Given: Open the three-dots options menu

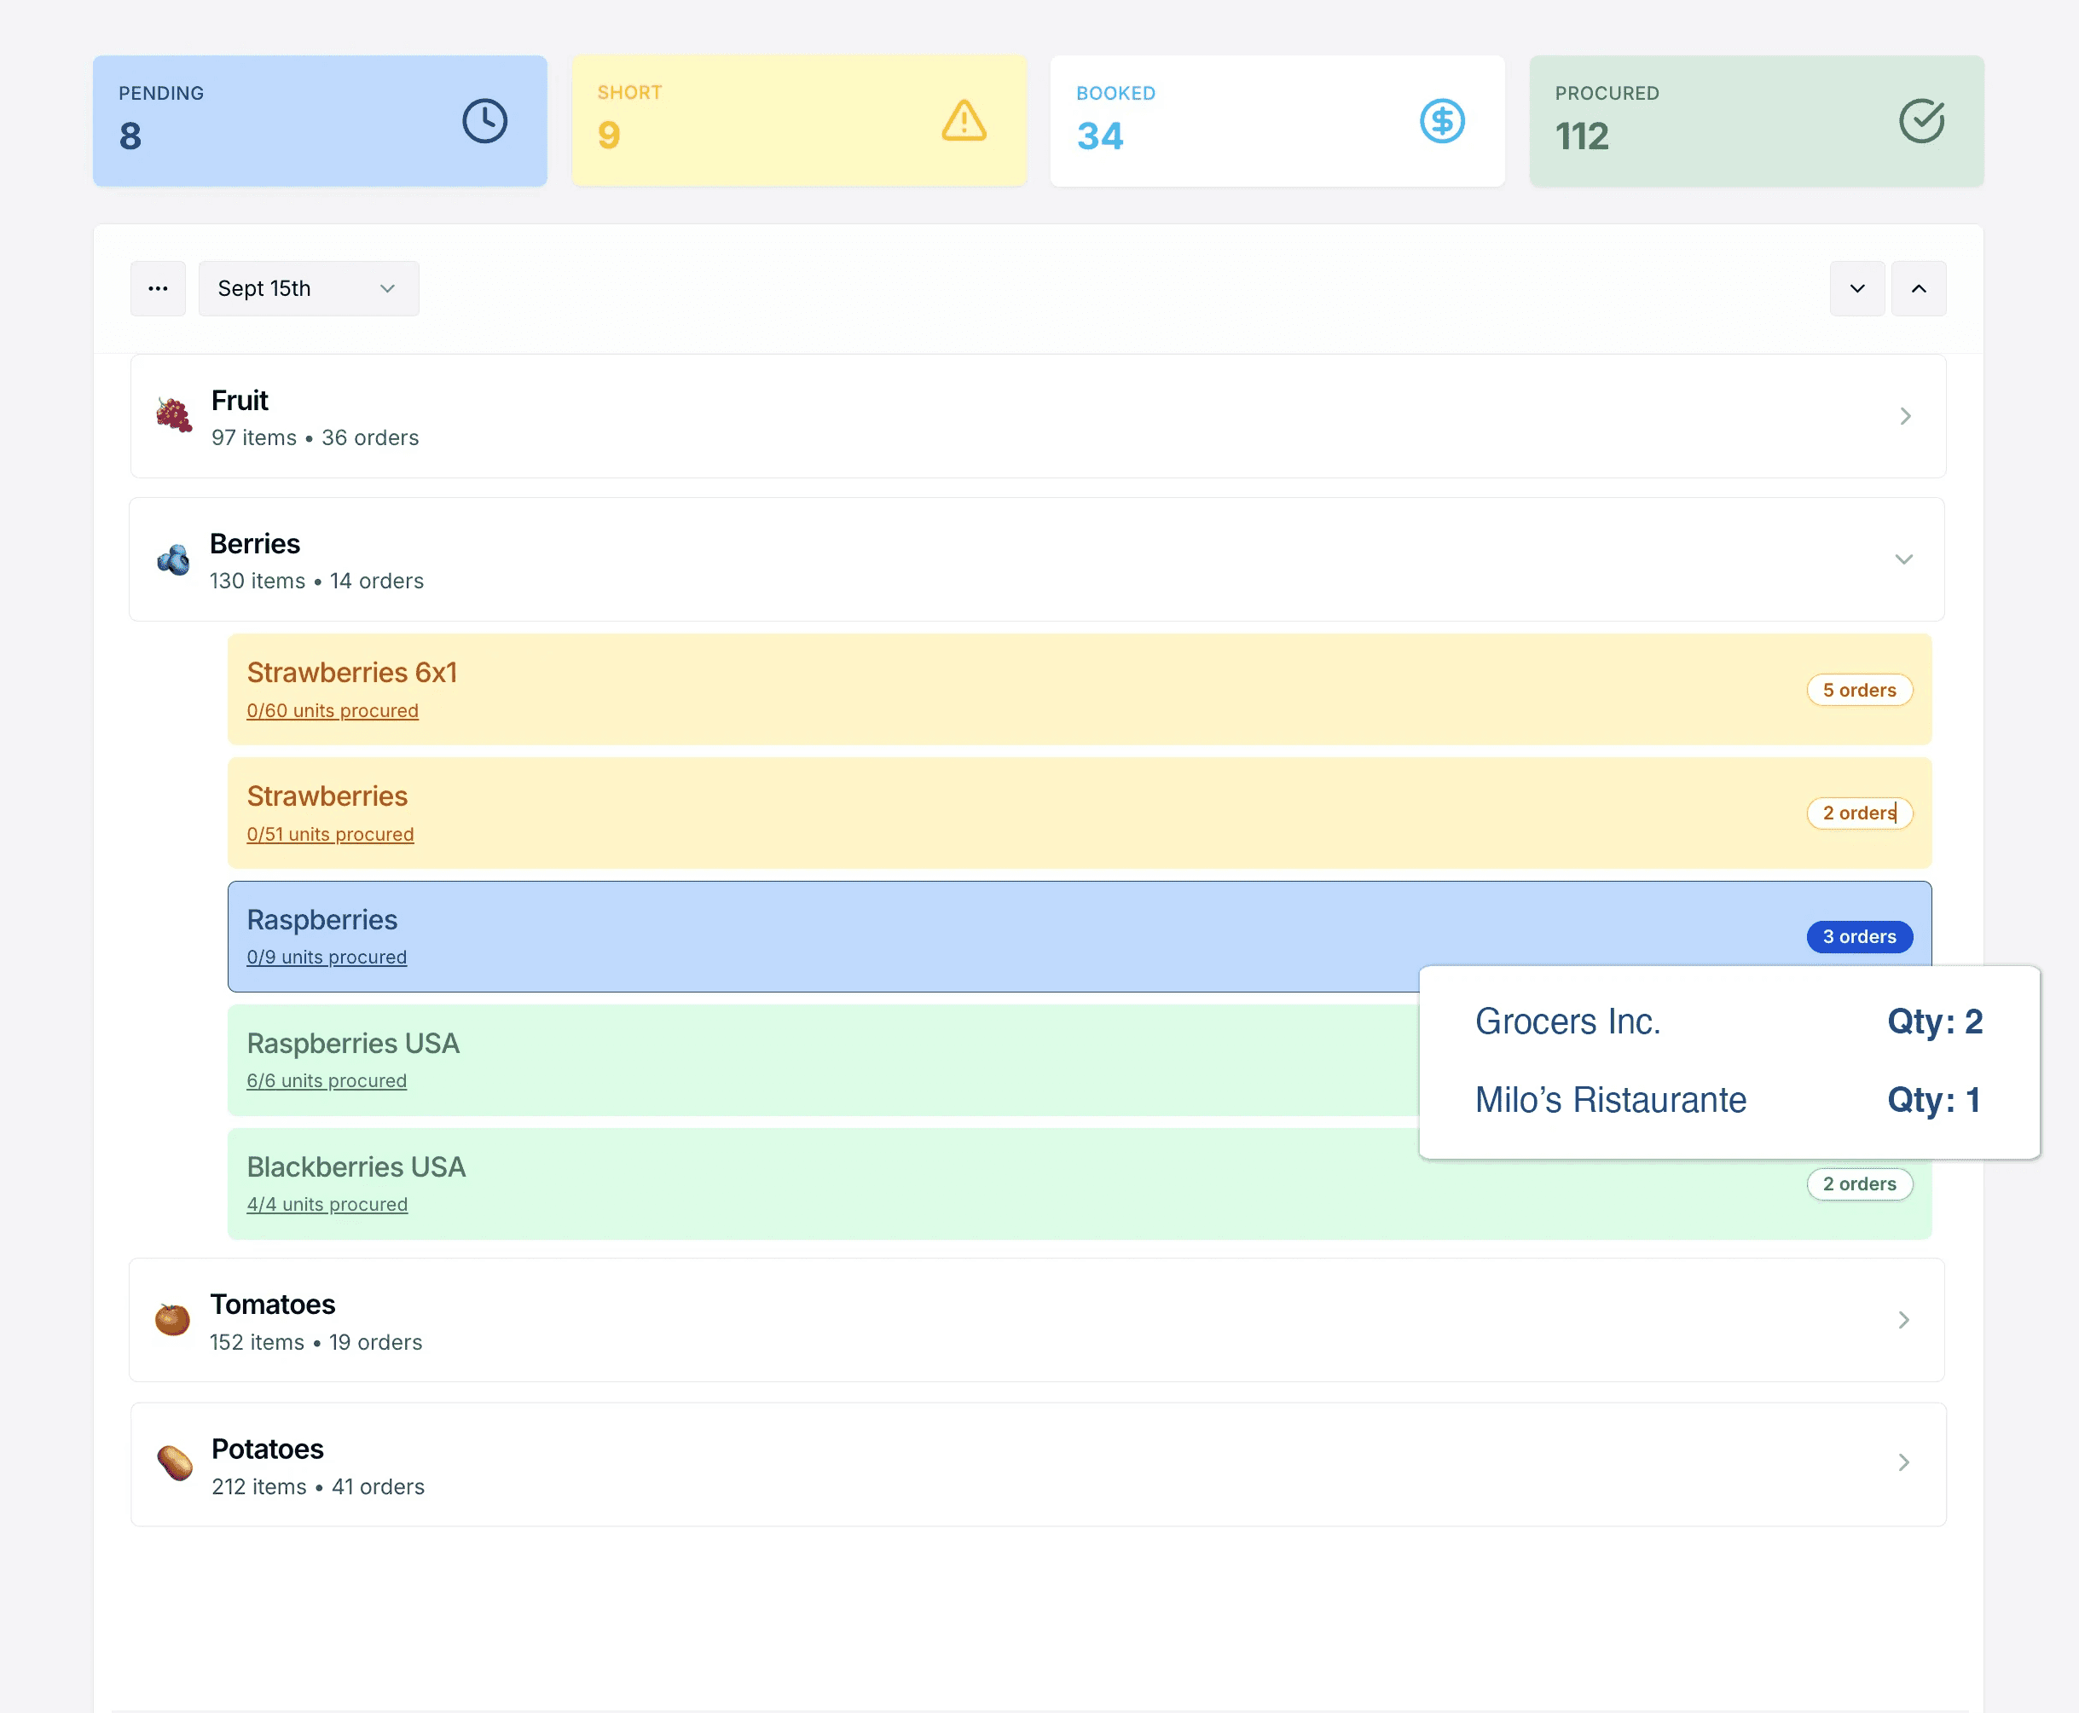Looking at the screenshot, I should pyautogui.click(x=158, y=288).
